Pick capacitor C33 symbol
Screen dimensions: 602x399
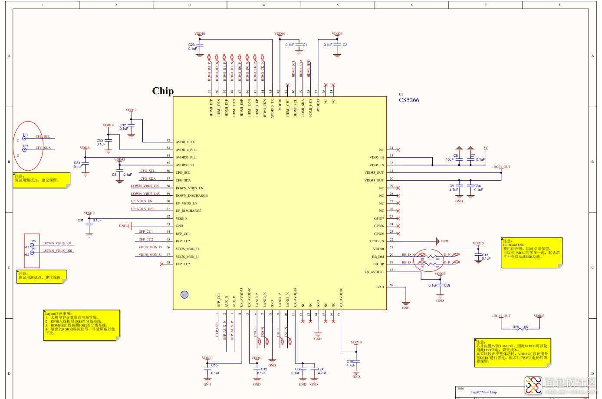[85, 163]
